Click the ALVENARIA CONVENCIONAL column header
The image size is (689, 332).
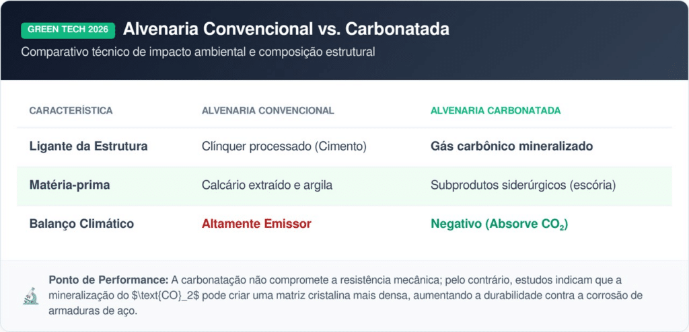pos(268,110)
